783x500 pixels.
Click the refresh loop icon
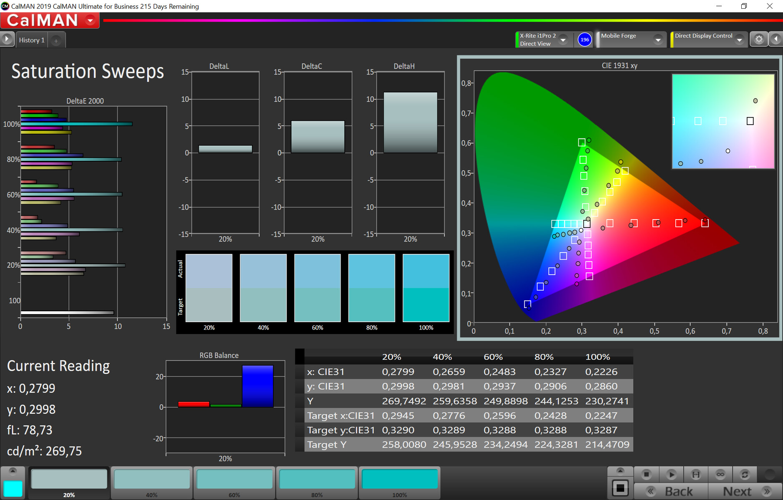745,474
